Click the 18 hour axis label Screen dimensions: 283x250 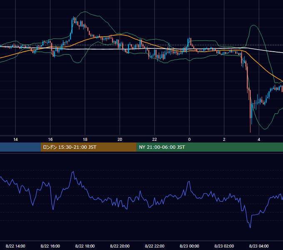click(x=85, y=140)
